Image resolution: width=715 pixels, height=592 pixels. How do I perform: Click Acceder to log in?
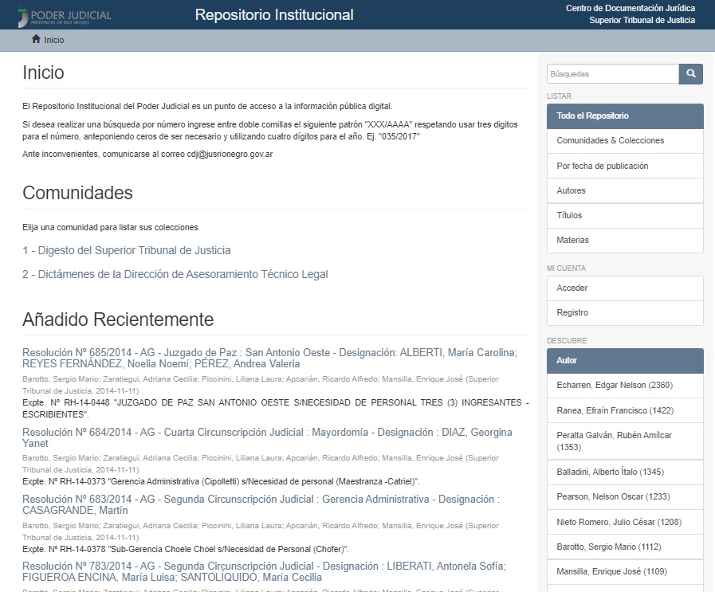tap(572, 288)
